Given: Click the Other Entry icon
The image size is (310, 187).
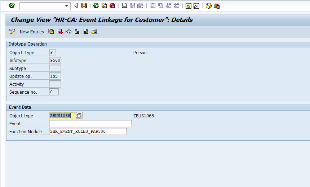Looking at the screenshot, I should click(x=94, y=32).
